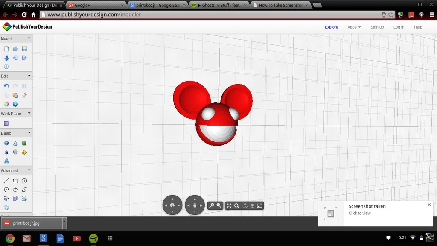This screenshot has width=437, height=246.
Task: Switch to the Ghosts 'n' Stuff tab
Action: click(x=219, y=5)
